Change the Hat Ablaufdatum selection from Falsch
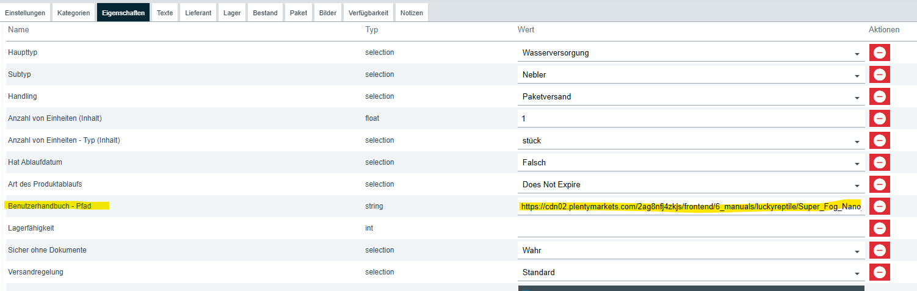 690,163
